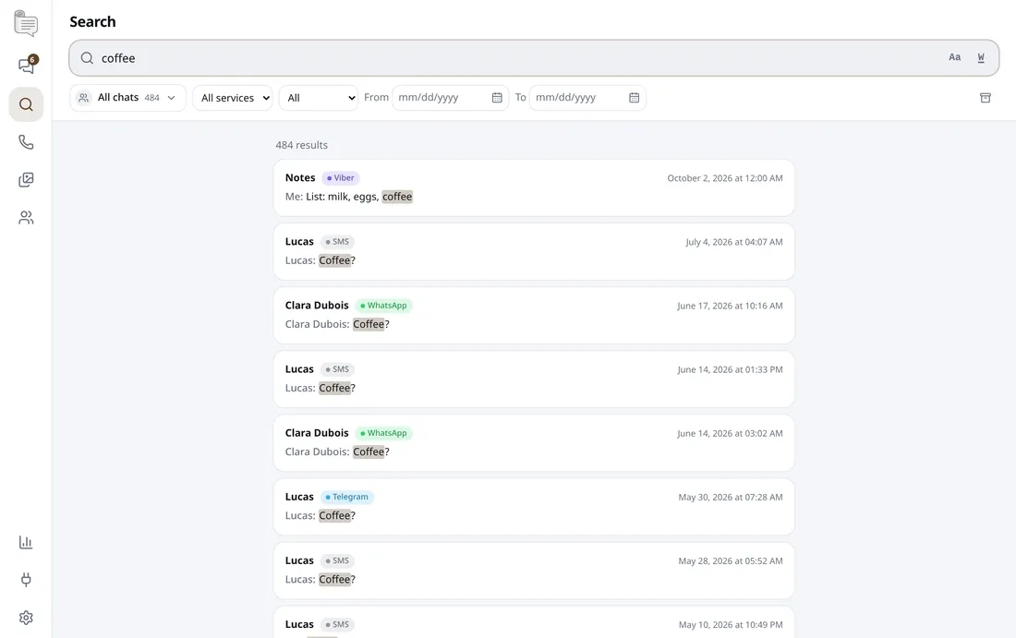Open the Contacts people icon
The image size is (1016, 638).
[x=26, y=218]
